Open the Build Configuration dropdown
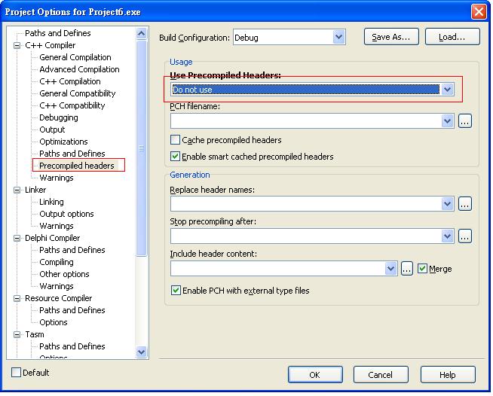493x396 pixels. point(338,37)
